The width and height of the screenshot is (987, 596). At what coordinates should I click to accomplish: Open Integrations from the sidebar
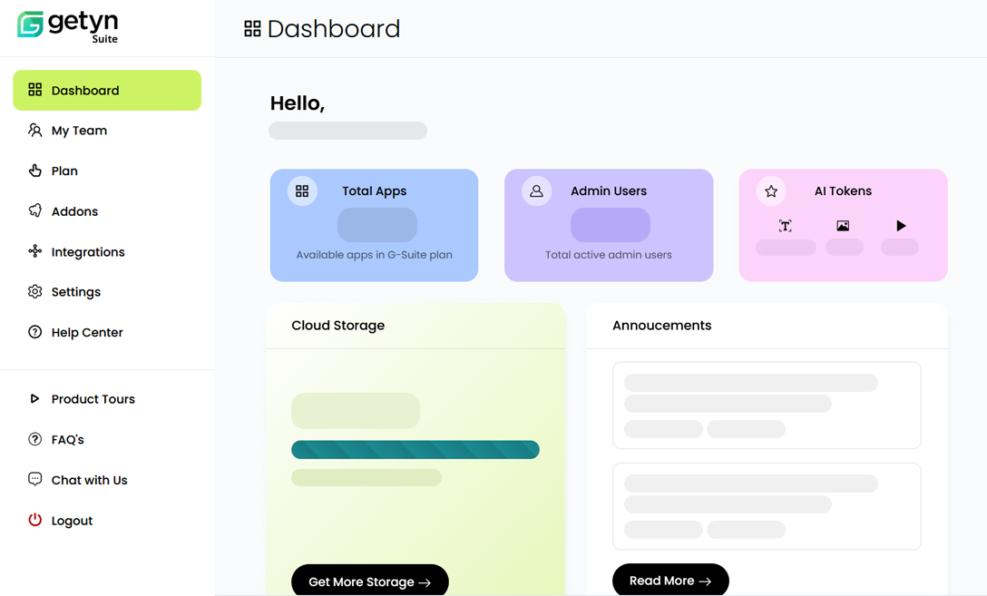coord(87,252)
